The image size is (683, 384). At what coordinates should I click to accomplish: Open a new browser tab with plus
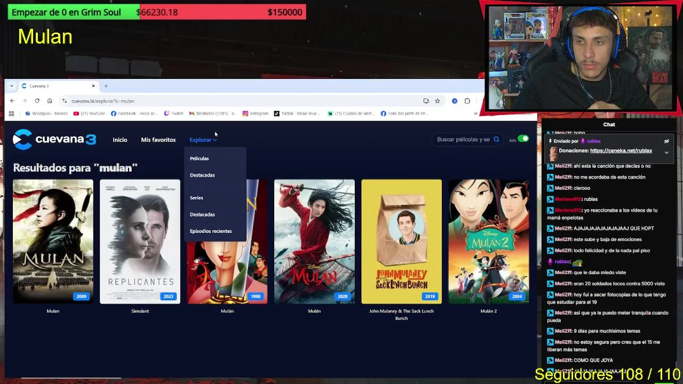click(x=106, y=86)
